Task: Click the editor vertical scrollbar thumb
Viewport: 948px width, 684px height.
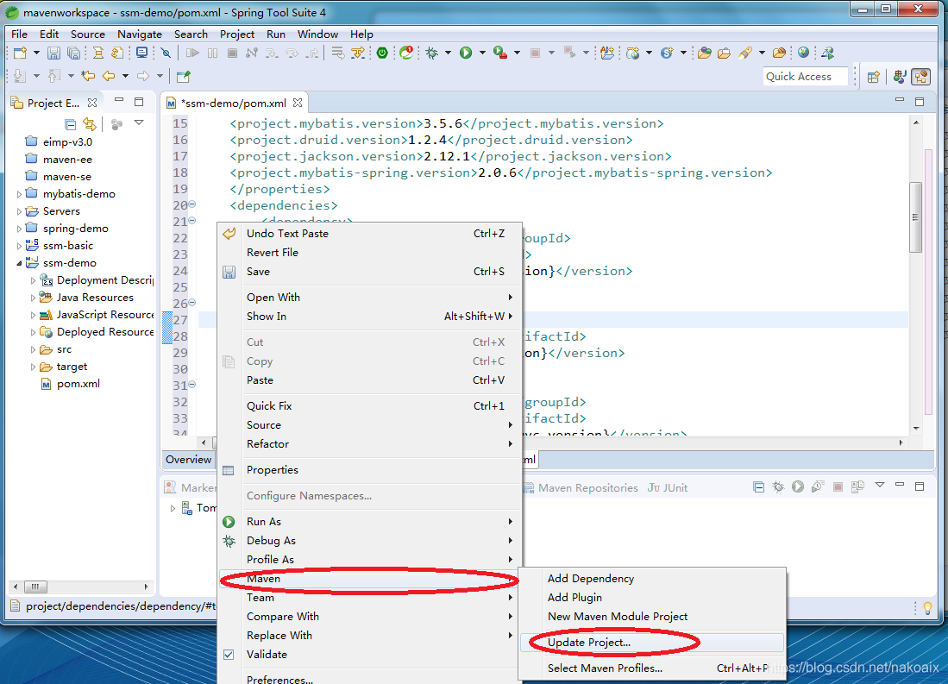Action: 915,216
